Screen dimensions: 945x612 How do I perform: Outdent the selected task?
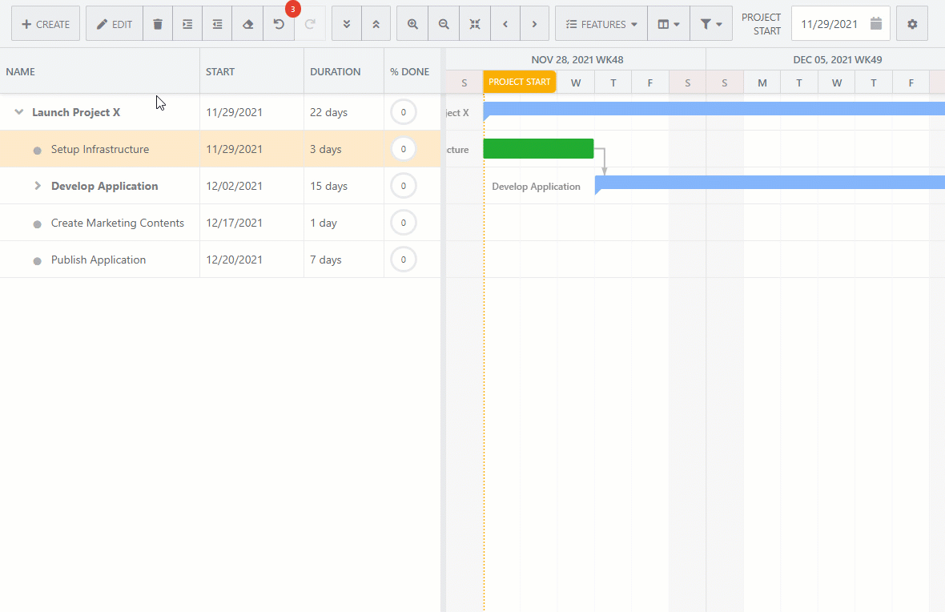pyautogui.click(x=217, y=24)
